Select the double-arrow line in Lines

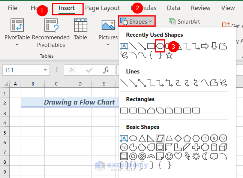(142, 83)
